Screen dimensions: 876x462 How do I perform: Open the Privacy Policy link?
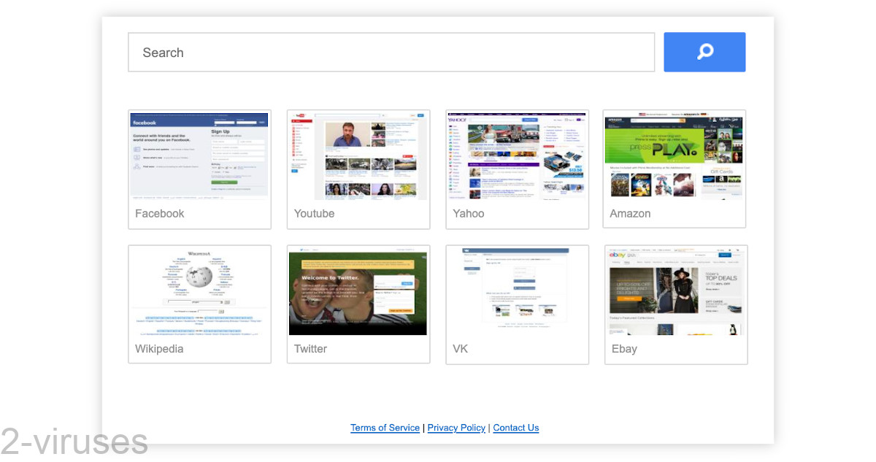coord(456,428)
